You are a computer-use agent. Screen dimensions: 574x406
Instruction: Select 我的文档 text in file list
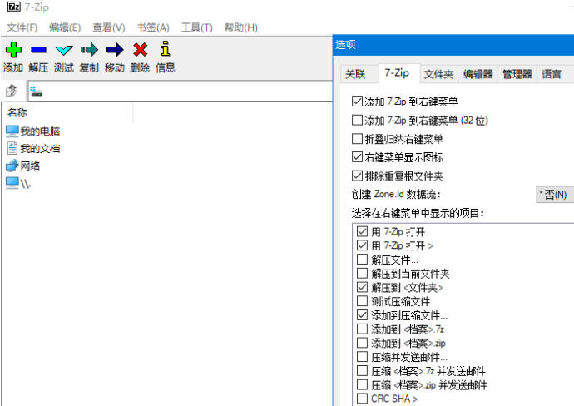(40, 149)
